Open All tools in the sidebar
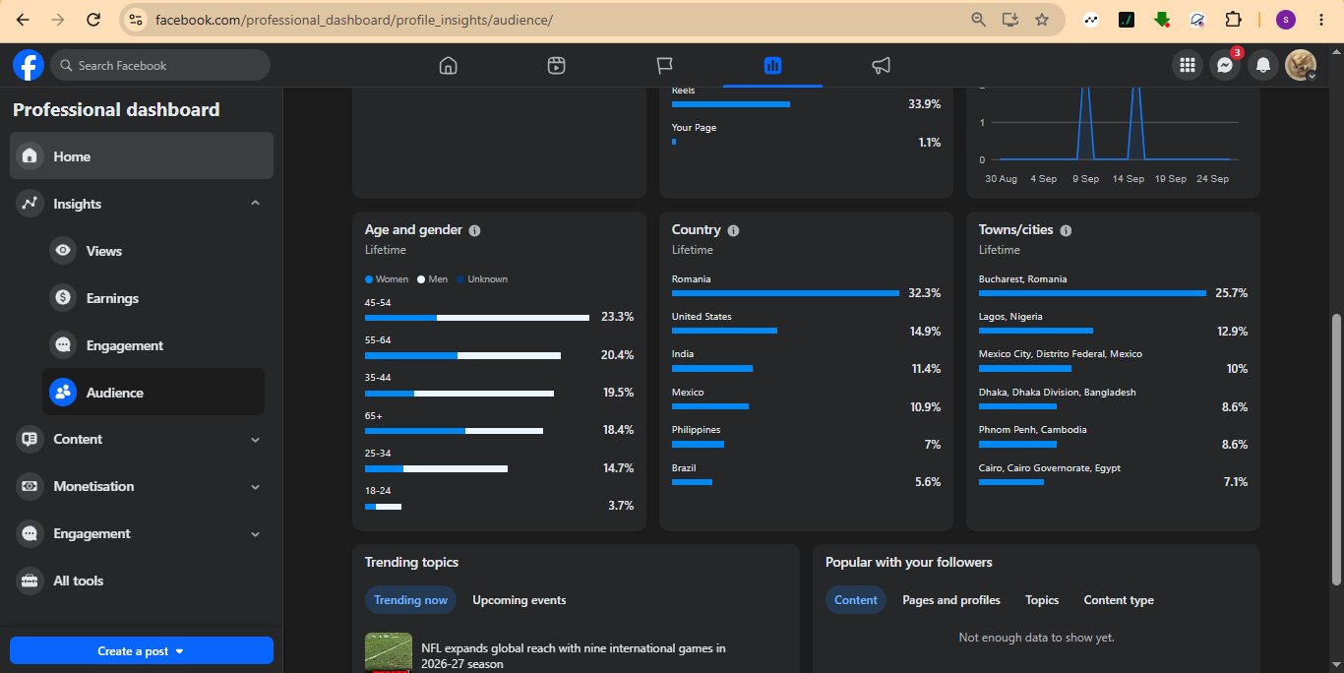This screenshot has width=1344, height=673. [x=142, y=581]
